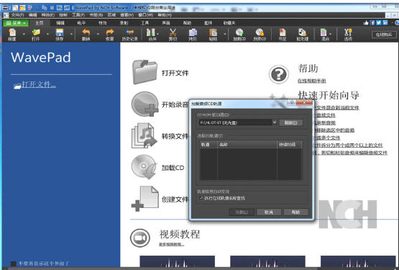Open the 窗口(W) menu
The width and height of the screenshot is (399, 270).
(145, 15)
